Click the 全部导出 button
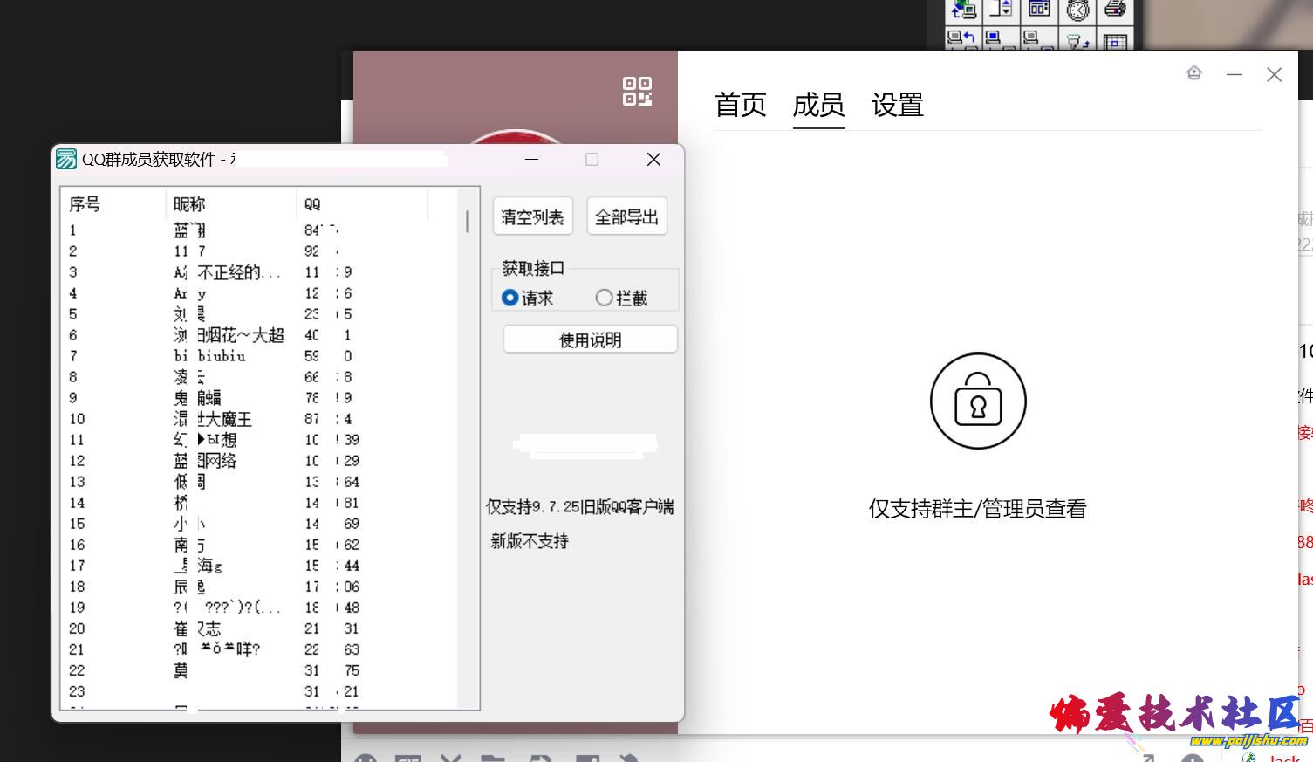This screenshot has width=1313, height=762. pos(626,217)
